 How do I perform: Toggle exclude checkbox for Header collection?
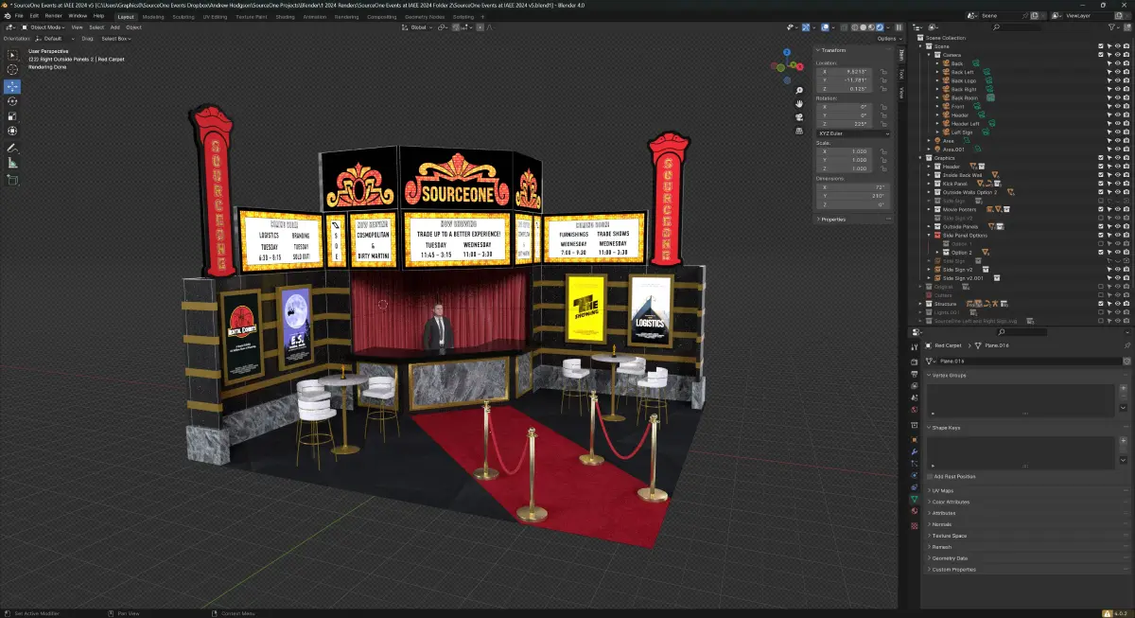[1100, 166]
